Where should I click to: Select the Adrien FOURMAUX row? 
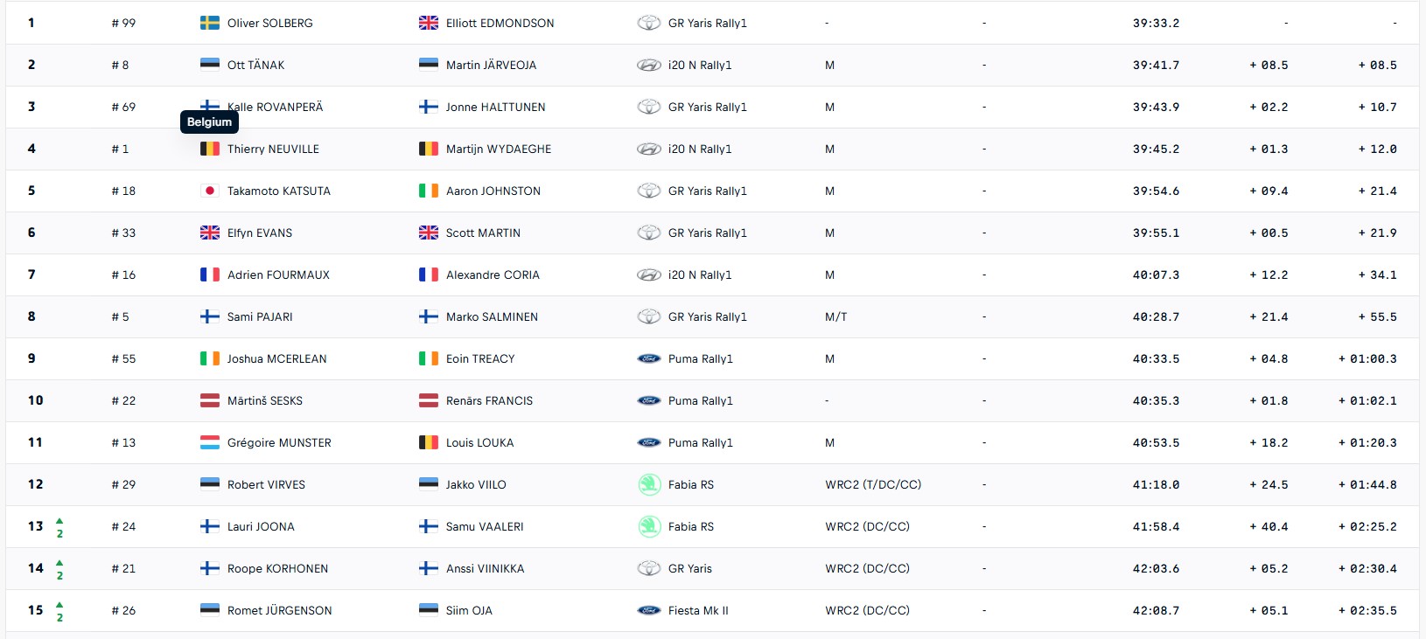[712, 274]
